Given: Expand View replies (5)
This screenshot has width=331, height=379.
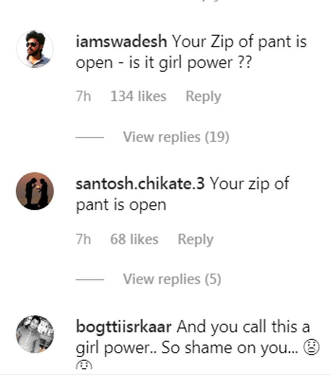Looking at the screenshot, I should pos(172,279).
